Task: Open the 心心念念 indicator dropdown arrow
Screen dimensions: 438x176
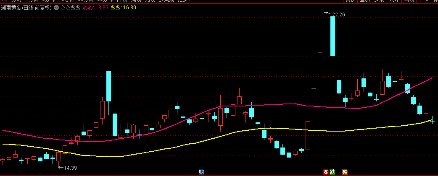Action: [56, 8]
